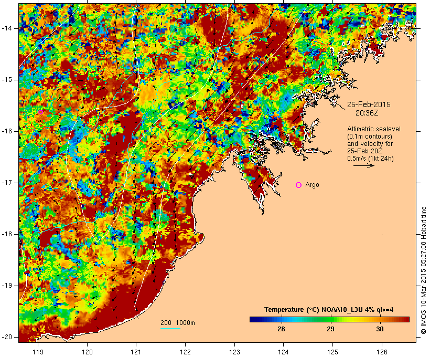The image size is (430, 357).
Task: Click the '25-Feb-2015' date text
Action: coord(369,104)
